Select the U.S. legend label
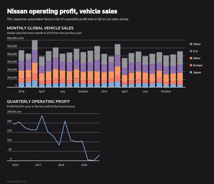The width and height of the screenshot is (214, 184). point(196,51)
